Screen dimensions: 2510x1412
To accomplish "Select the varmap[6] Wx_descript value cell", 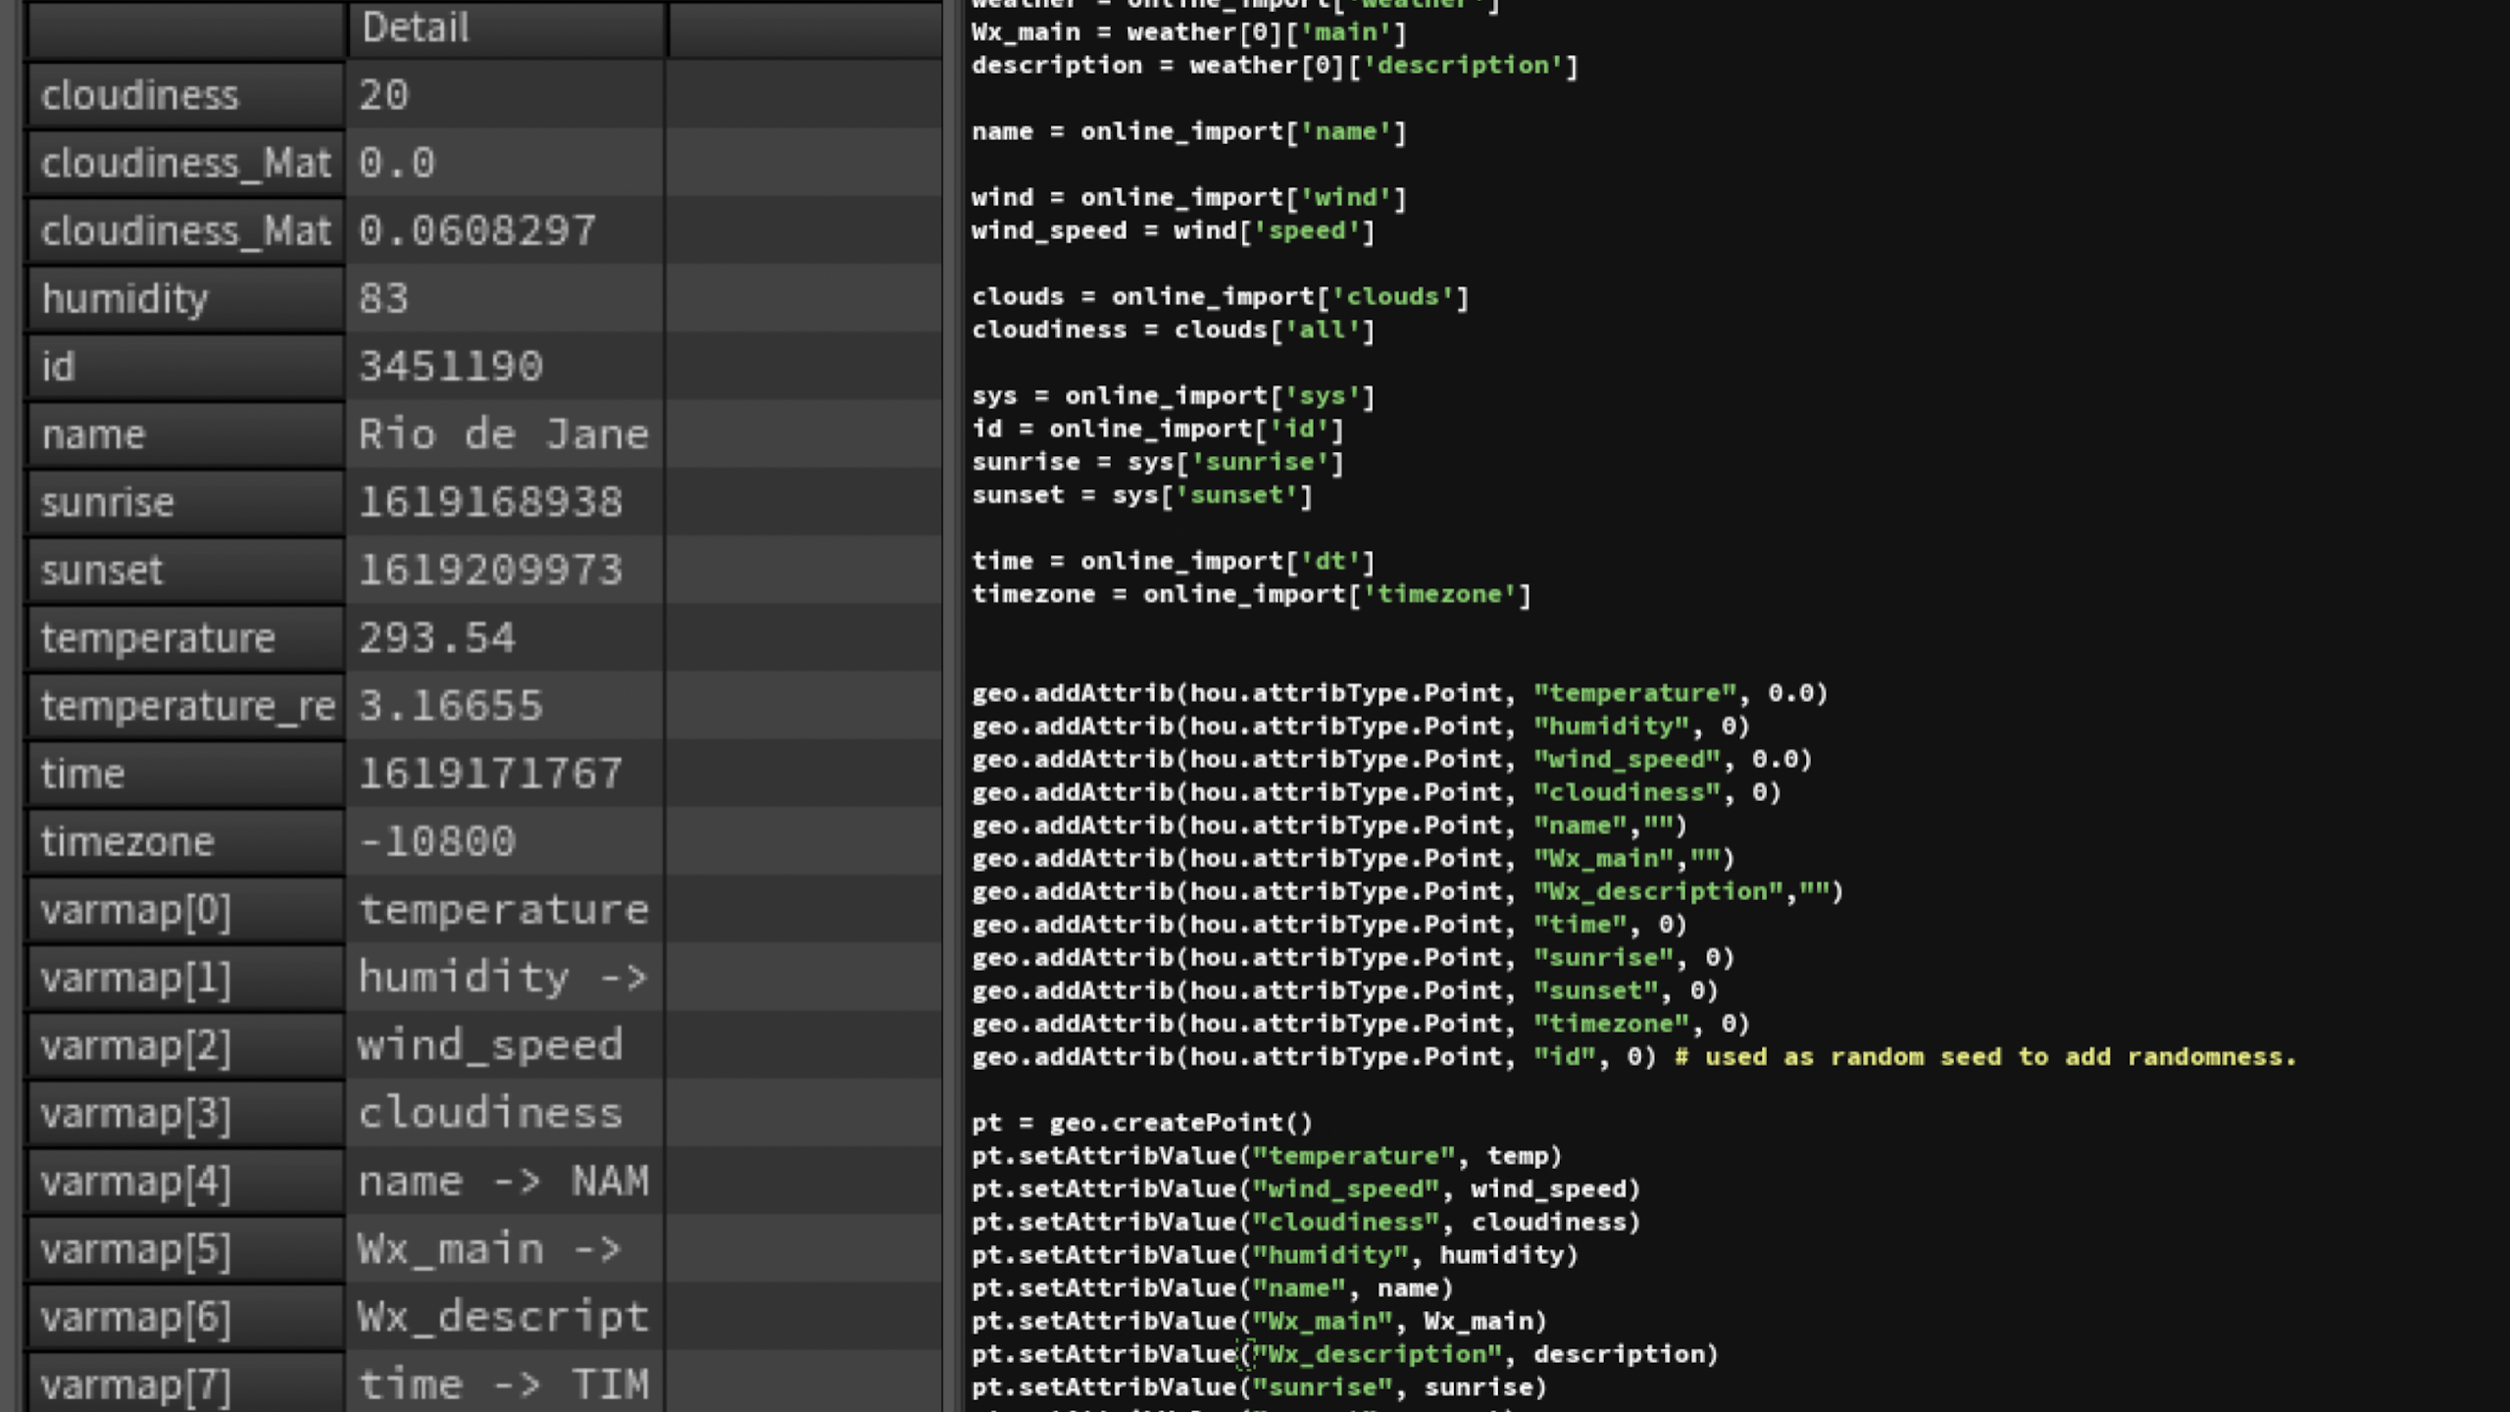I will point(505,1317).
